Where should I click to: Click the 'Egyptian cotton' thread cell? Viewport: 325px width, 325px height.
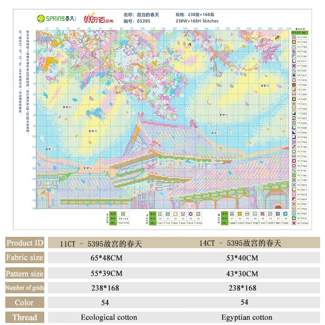click(247, 317)
